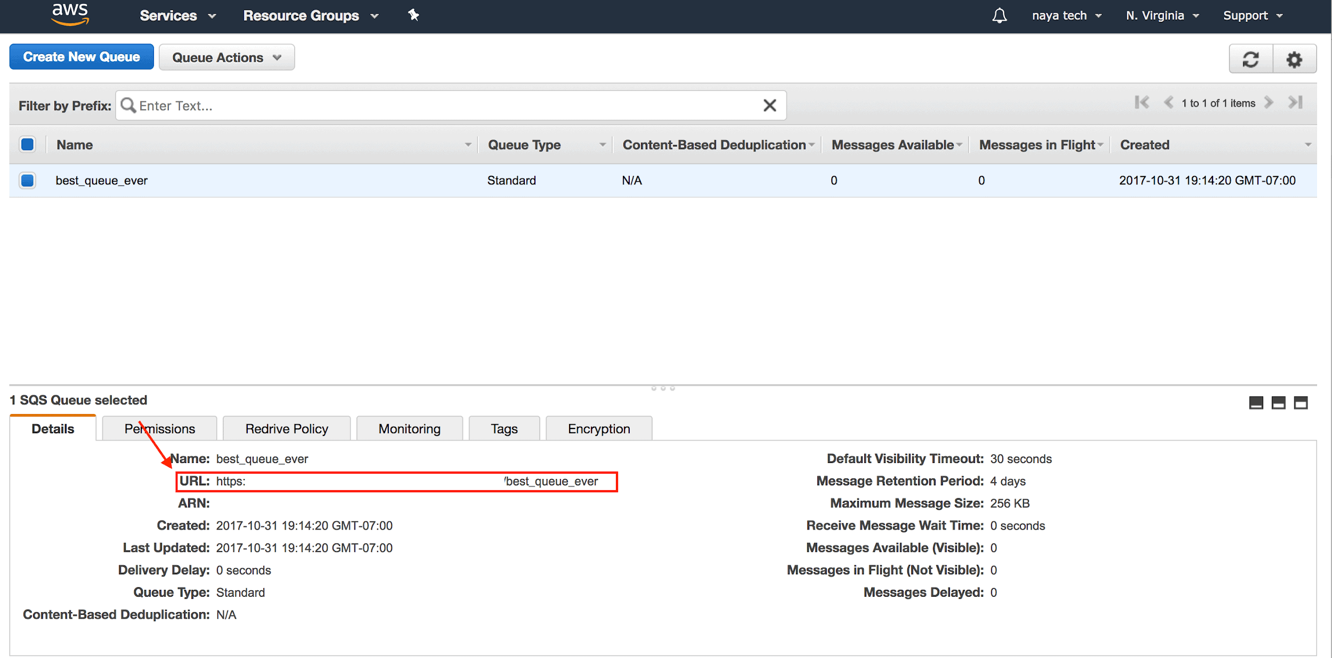
Task: Click the '30 seconds' visibility timeout value
Action: pyautogui.click(x=1021, y=459)
